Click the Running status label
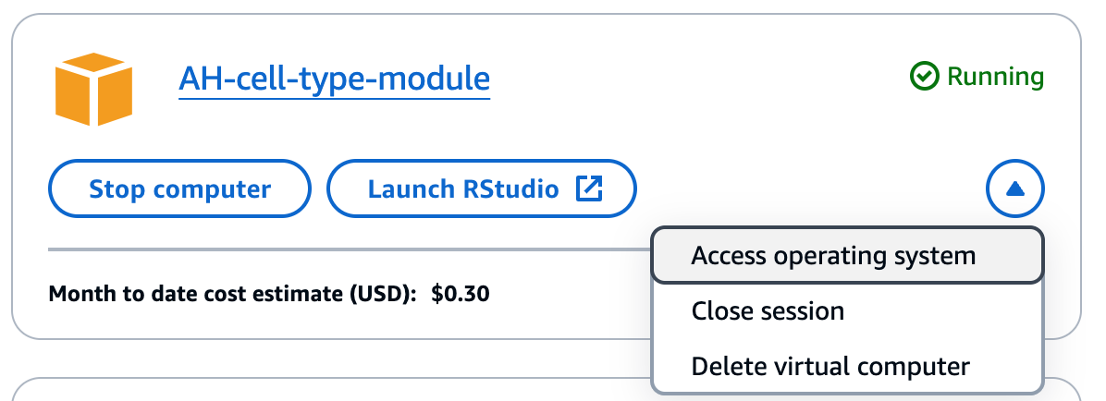 [995, 76]
